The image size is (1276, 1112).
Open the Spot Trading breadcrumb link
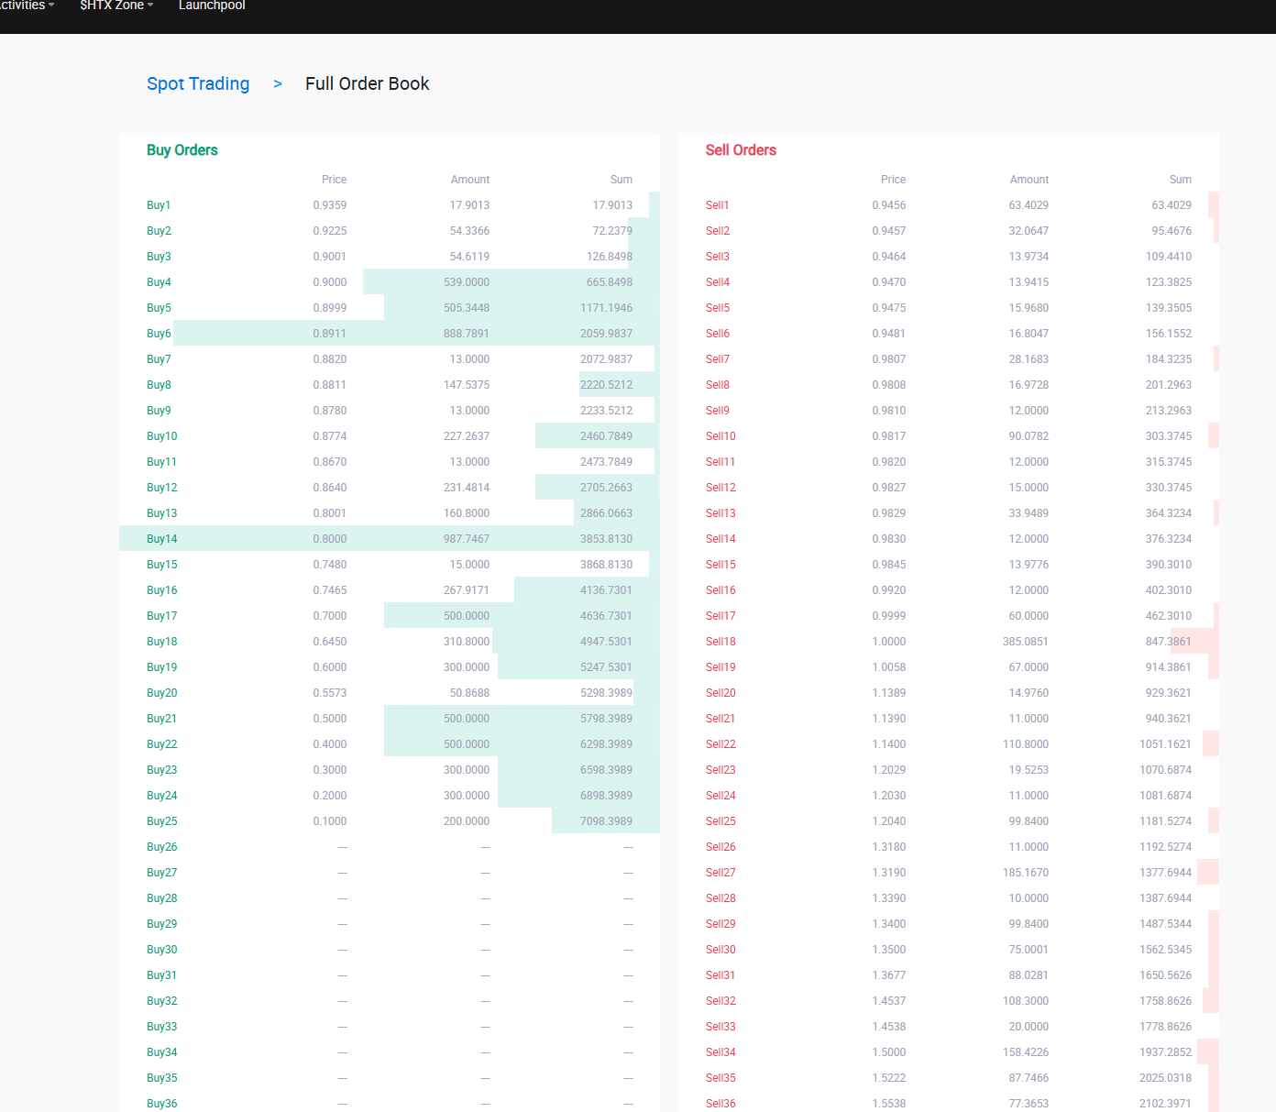[198, 83]
